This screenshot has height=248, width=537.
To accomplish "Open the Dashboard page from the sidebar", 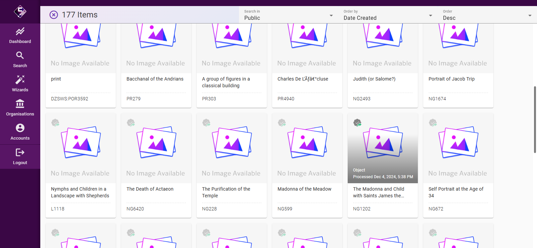I will pos(20,36).
